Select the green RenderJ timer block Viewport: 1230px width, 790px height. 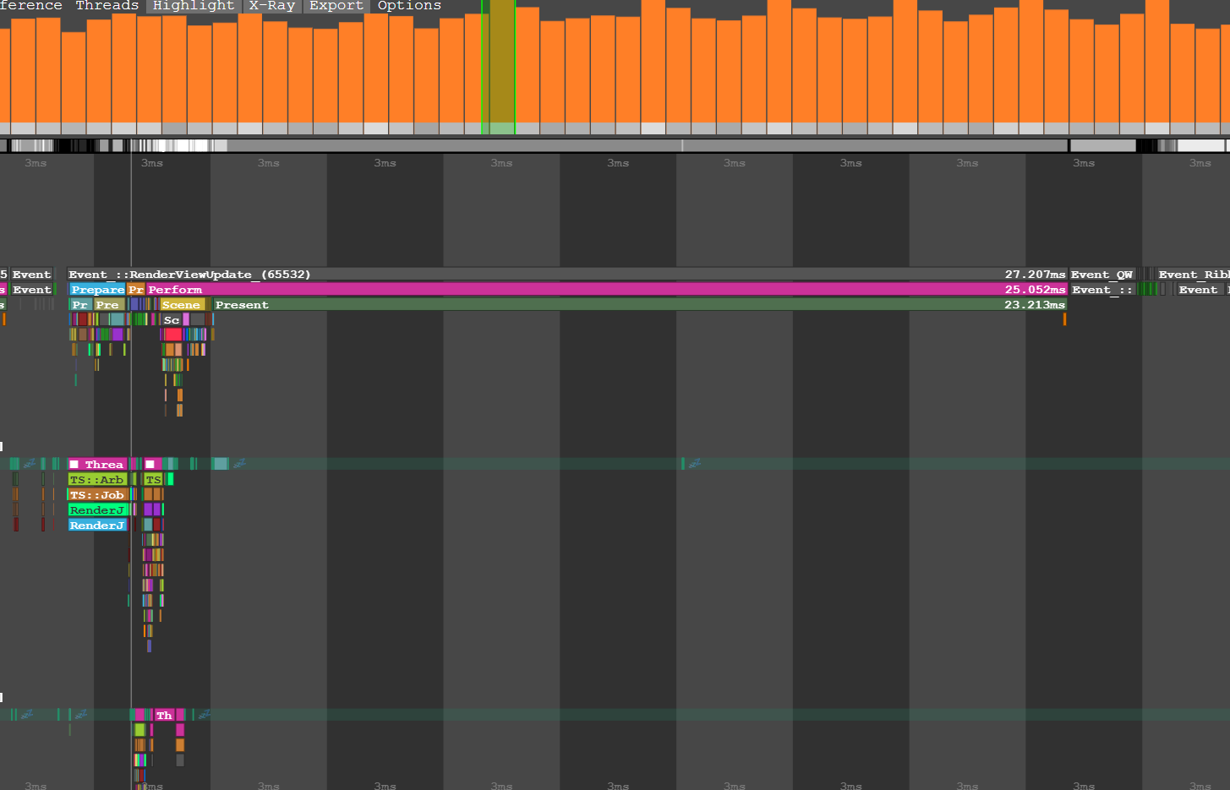tap(97, 510)
